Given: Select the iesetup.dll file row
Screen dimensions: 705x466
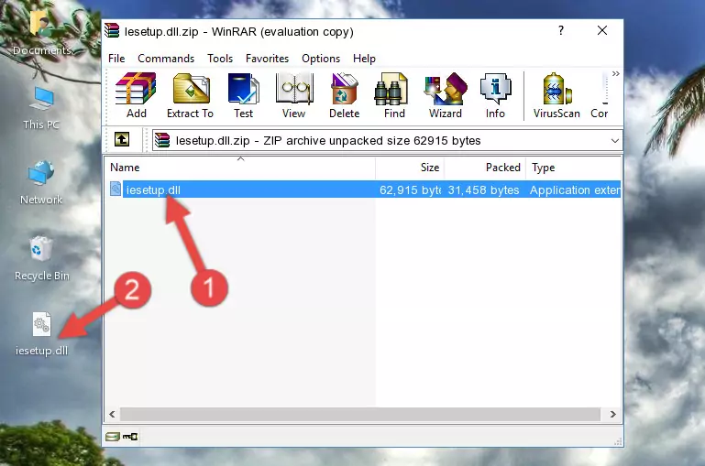Looking at the screenshot, I should [x=363, y=190].
